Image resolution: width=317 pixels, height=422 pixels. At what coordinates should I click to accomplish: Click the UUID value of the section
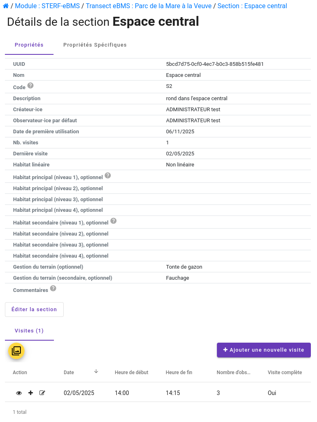(x=214, y=64)
